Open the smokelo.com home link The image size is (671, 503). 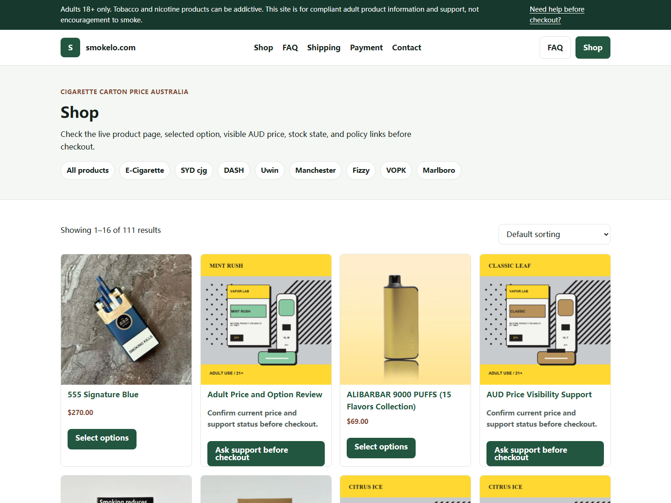pyautogui.click(x=110, y=48)
